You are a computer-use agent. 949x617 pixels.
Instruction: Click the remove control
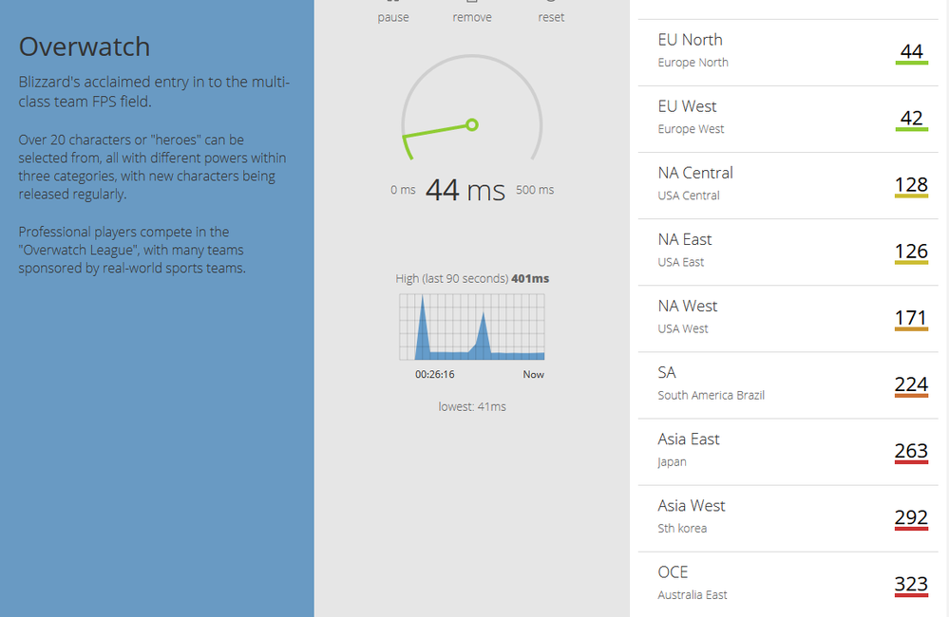pyautogui.click(x=472, y=13)
